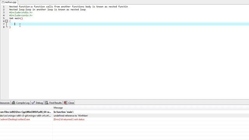The height and width of the screenshot is (140, 249).
Task: Open the Find Results tab
Action: 54,103
